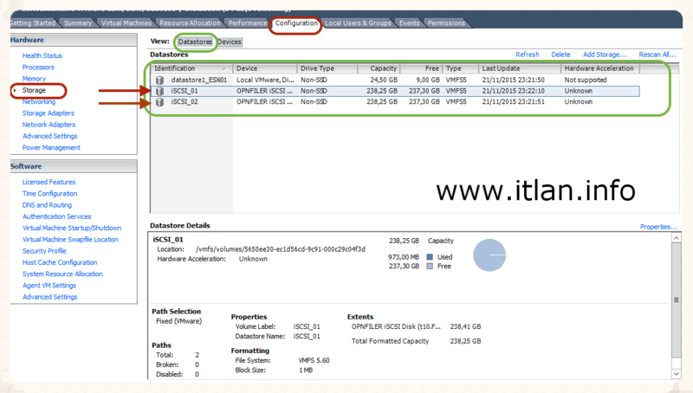
Task: Open the Local Users & Groups tab
Action: pyautogui.click(x=358, y=23)
